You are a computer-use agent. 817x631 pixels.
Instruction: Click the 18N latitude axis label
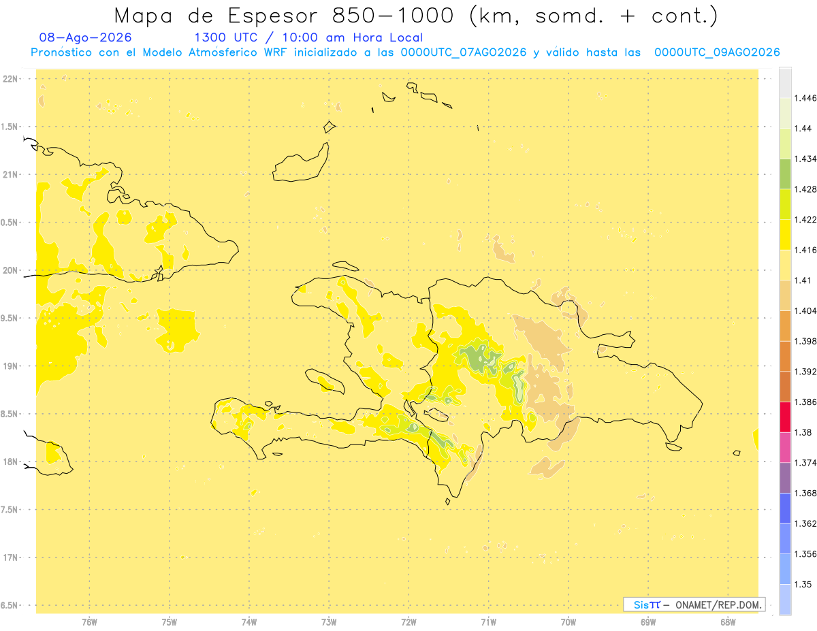click(x=11, y=462)
